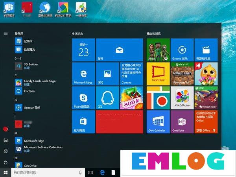Open the Candy Crush Soda tile
Viewport: 236px width, 177px height.
[x=131, y=98]
